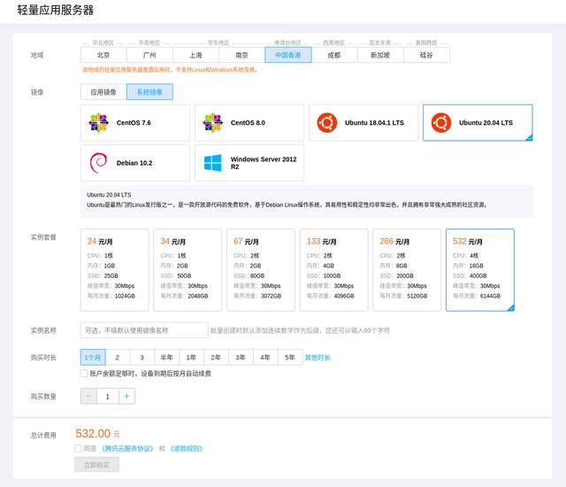Select the 硅谷 region
Viewport: 566px width, 487px height.
point(426,55)
